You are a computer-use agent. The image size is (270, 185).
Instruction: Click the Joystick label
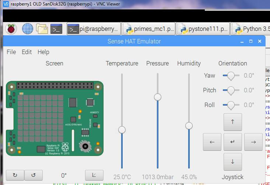[233, 177]
